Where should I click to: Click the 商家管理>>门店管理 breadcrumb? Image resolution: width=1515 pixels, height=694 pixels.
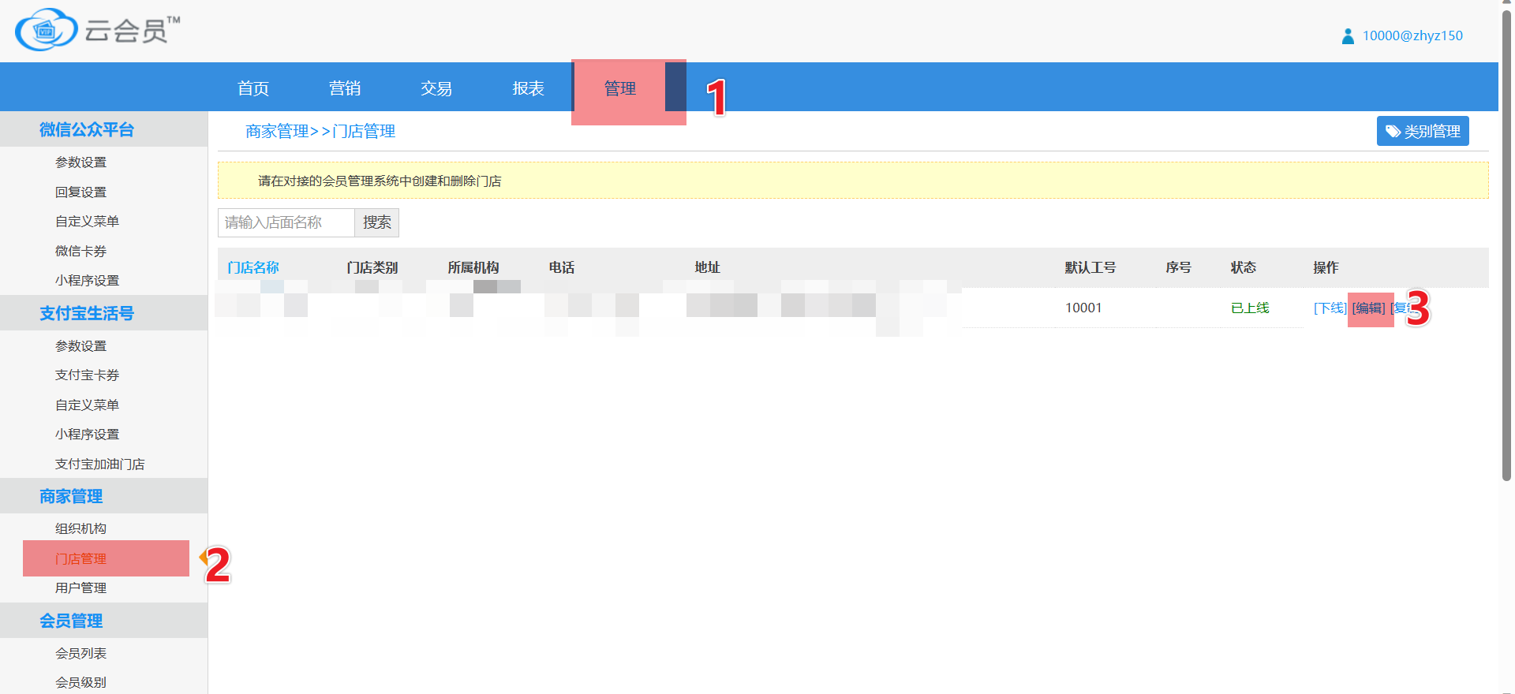point(320,131)
